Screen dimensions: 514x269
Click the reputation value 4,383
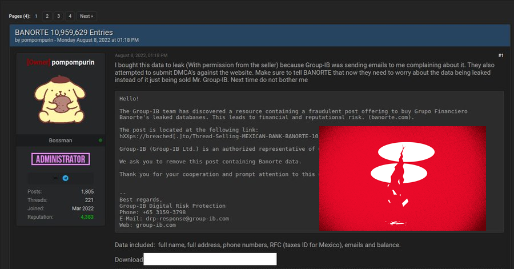pyautogui.click(x=87, y=217)
